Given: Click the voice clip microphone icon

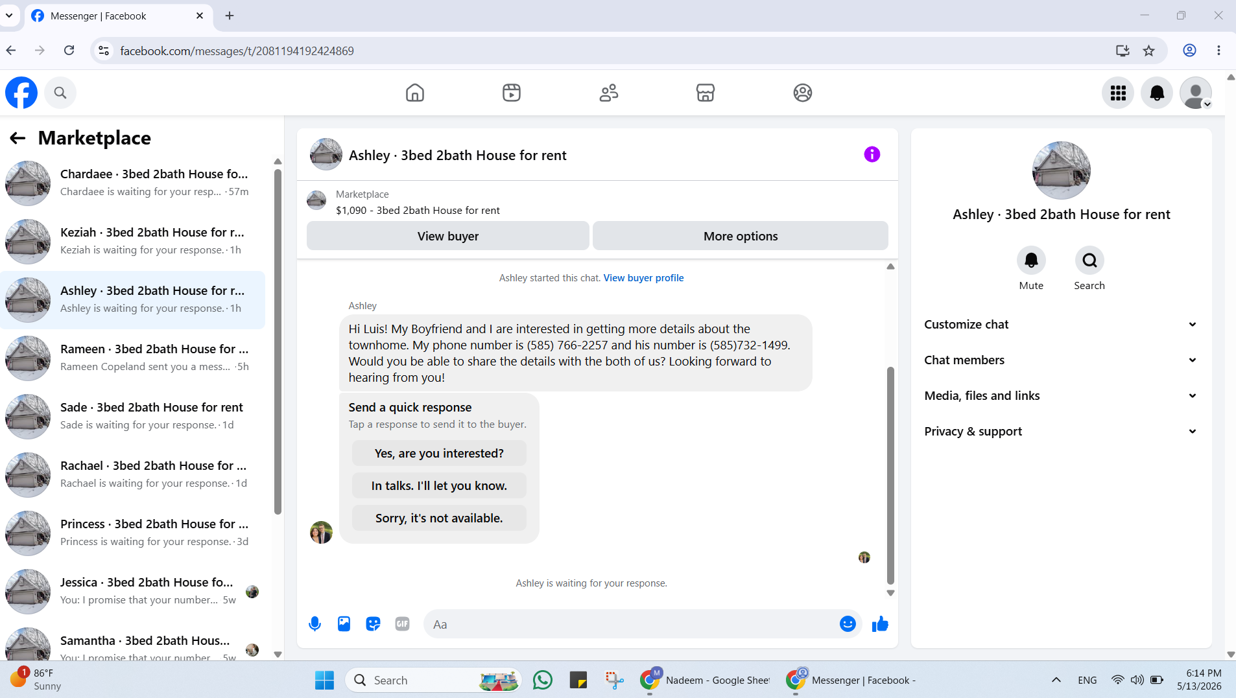Looking at the screenshot, I should (315, 624).
